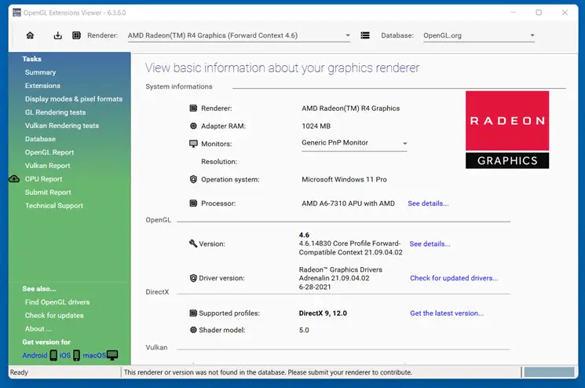Click the Adrenalin 21.09.04.02 driver text
The width and height of the screenshot is (585, 388).
(x=334, y=278)
